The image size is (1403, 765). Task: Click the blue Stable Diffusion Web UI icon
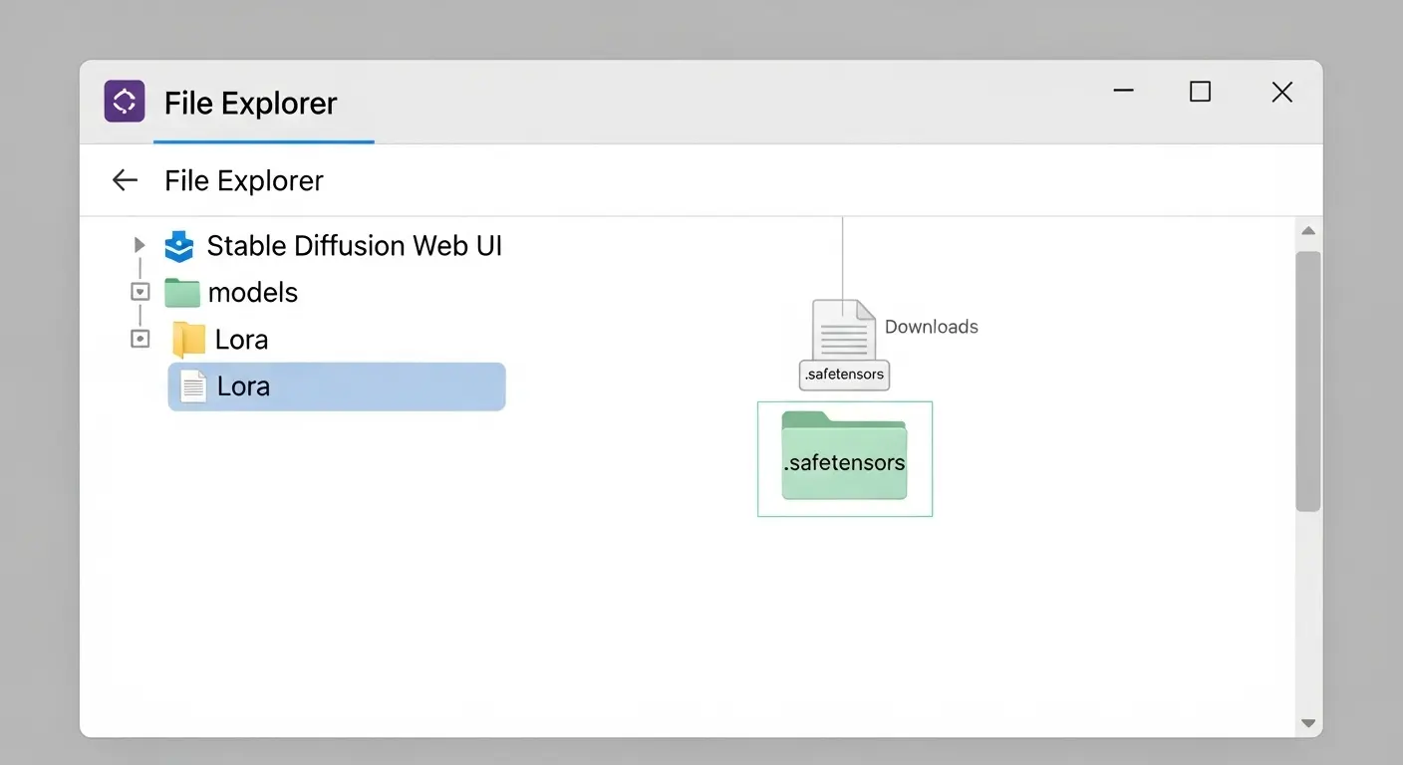click(179, 246)
